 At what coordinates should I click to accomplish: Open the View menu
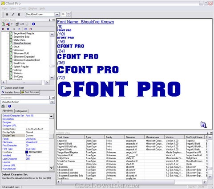13,8
